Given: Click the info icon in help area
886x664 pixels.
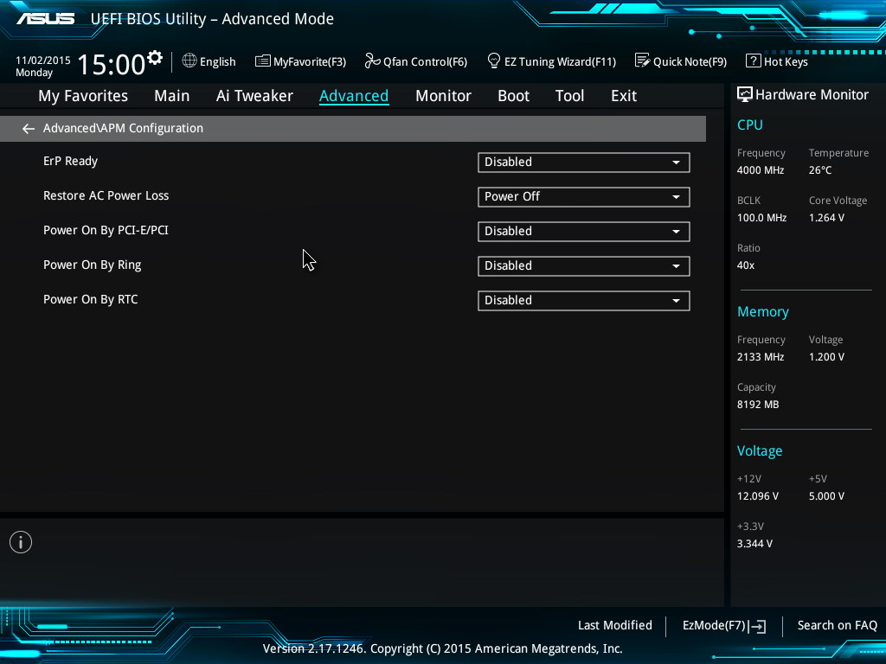Looking at the screenshot, I should pyautogui.click(x=21, y=542).
